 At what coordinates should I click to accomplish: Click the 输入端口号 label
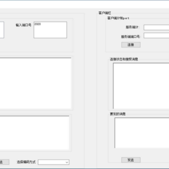click(23, 25)
